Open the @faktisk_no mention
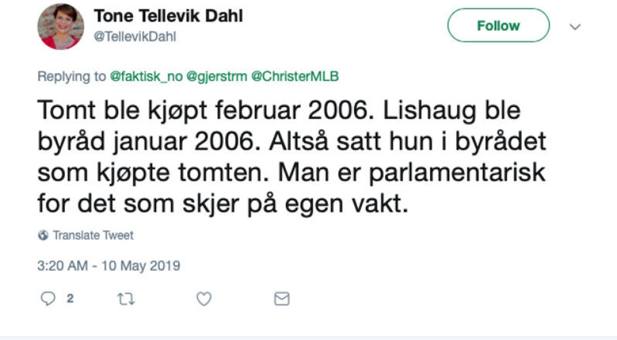 [x=147, y=76]
